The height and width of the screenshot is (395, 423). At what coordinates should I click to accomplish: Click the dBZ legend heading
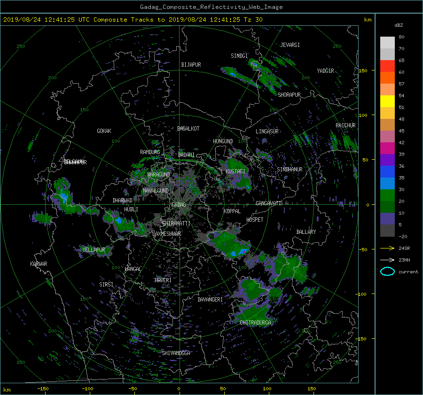tap(399, 25)
